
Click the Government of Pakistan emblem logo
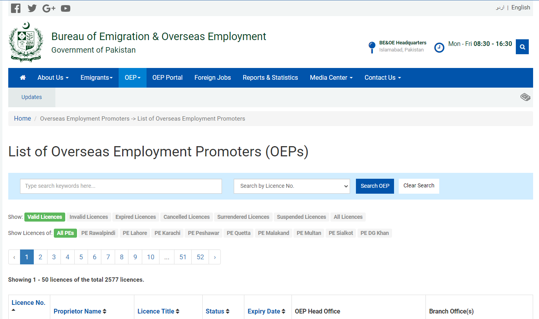coord(26,42)
